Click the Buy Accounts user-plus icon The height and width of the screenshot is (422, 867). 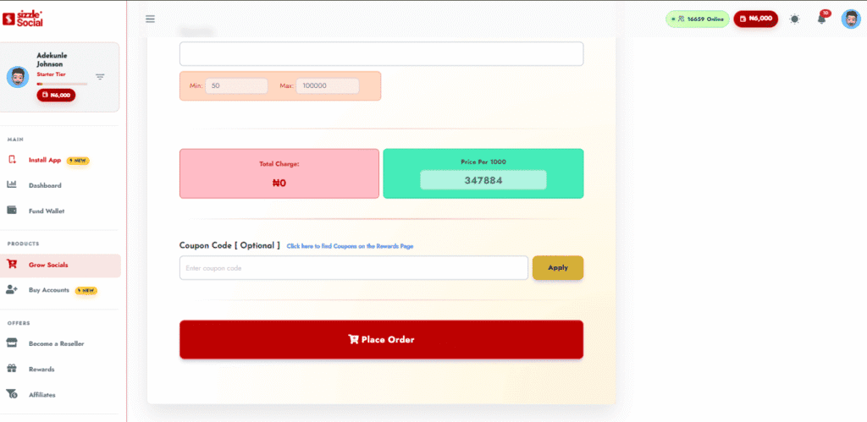[x=12, y=289]
